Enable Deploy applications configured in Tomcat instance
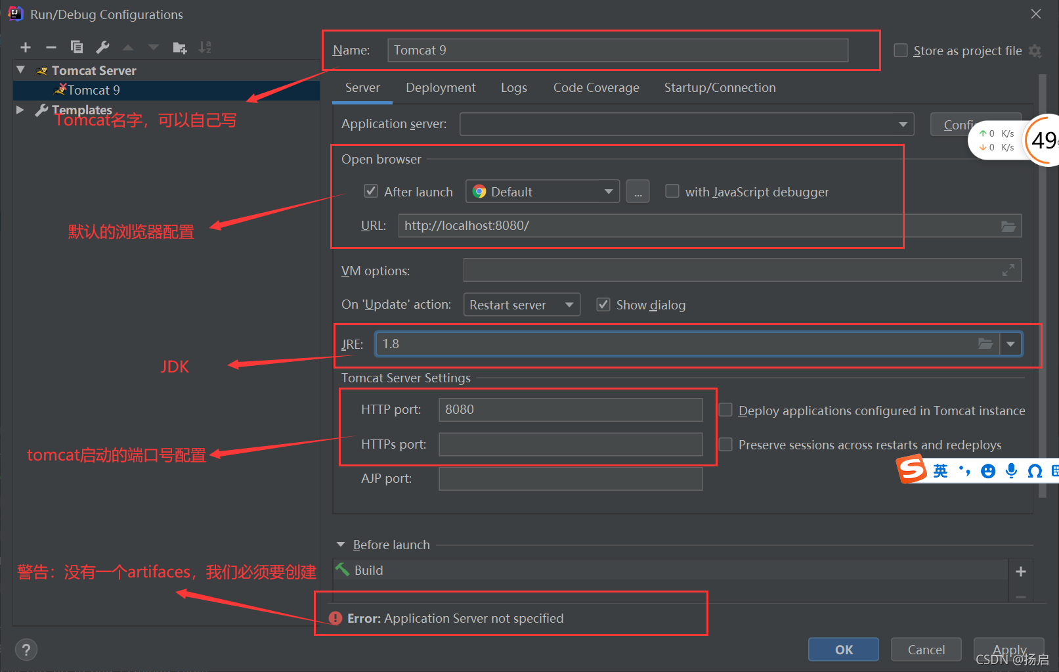 point(725,410)
